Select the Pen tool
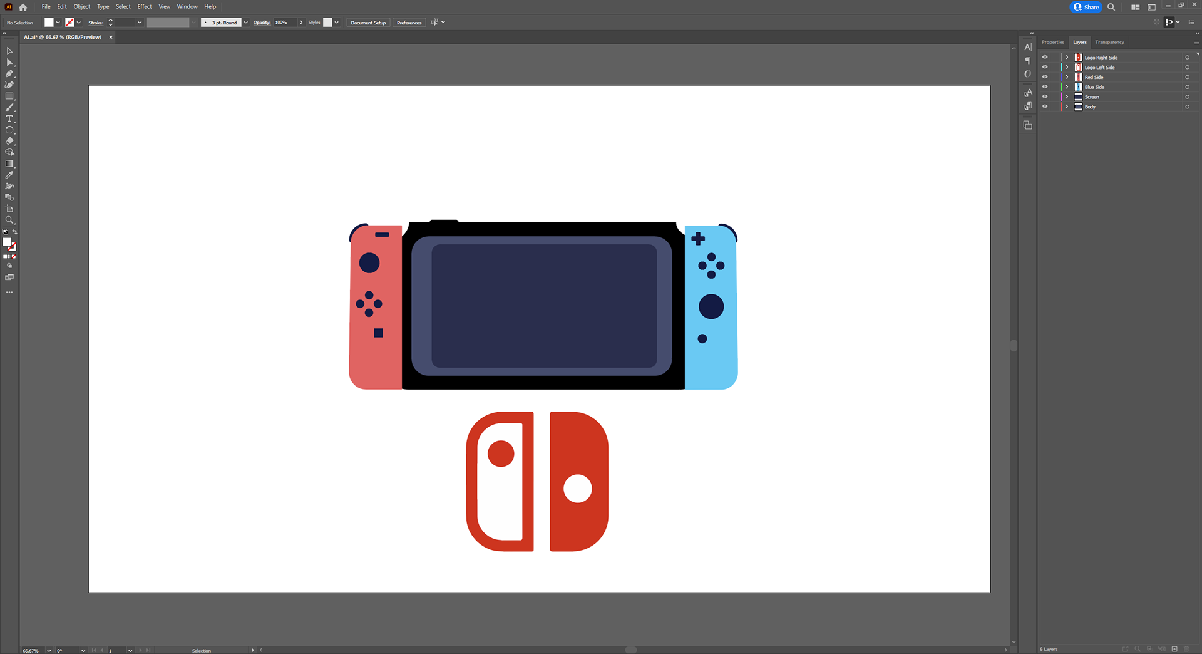 tap(9, 74)
